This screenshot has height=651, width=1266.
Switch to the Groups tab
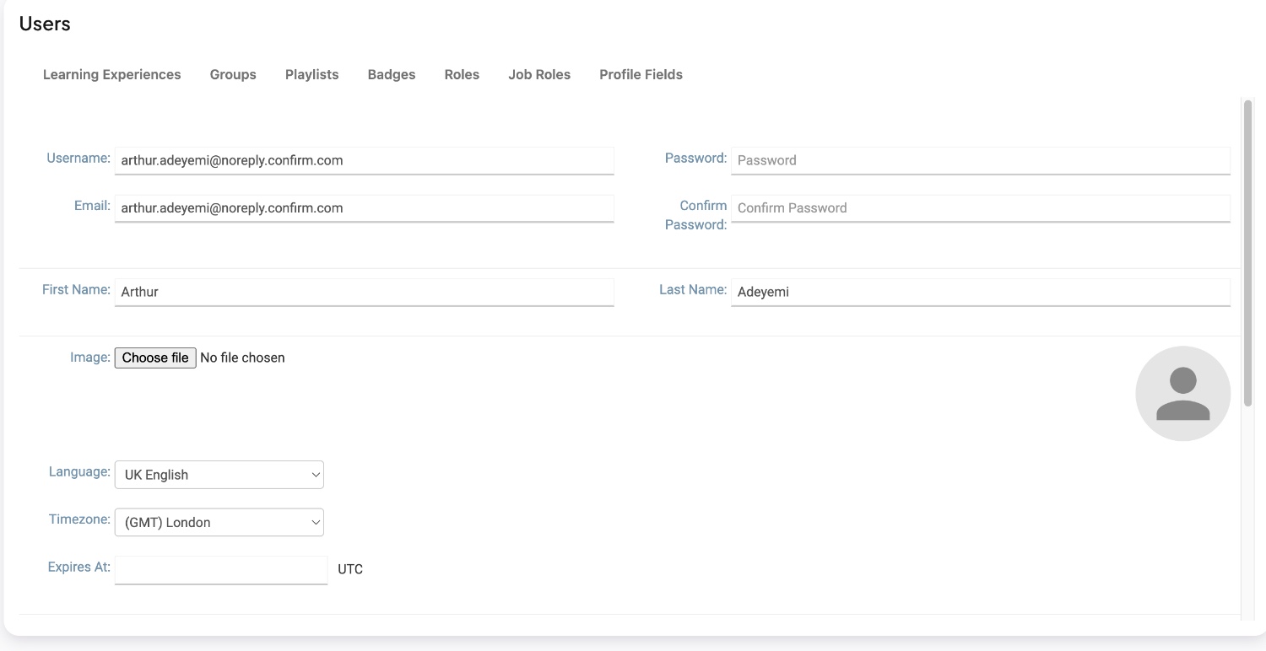[x=233, y=74]
